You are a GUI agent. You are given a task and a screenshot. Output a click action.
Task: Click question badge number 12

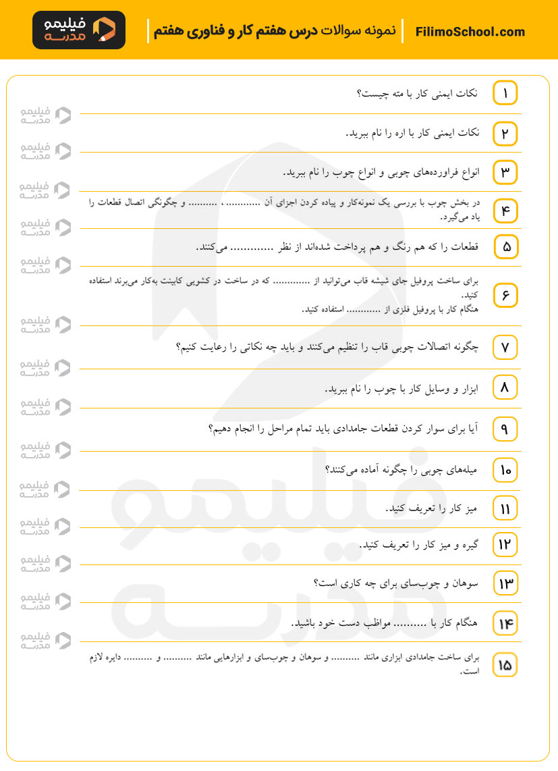(x=505, y=544)
